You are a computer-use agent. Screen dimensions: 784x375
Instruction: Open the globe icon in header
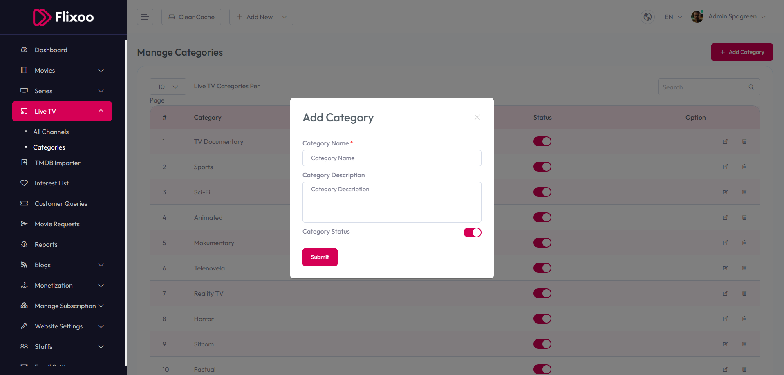647,17
